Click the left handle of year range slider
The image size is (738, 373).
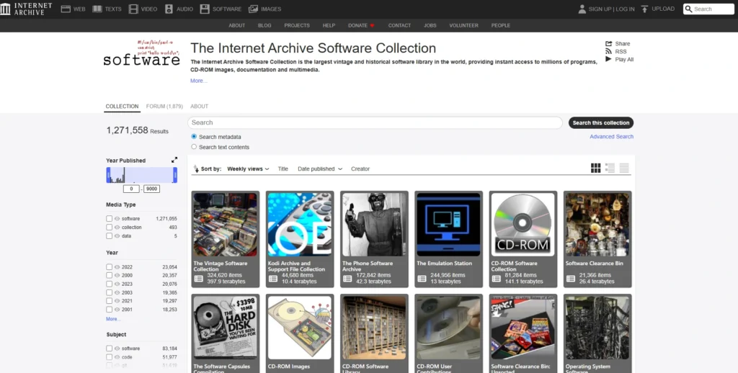pyautogui.click(x=108, y=175)
